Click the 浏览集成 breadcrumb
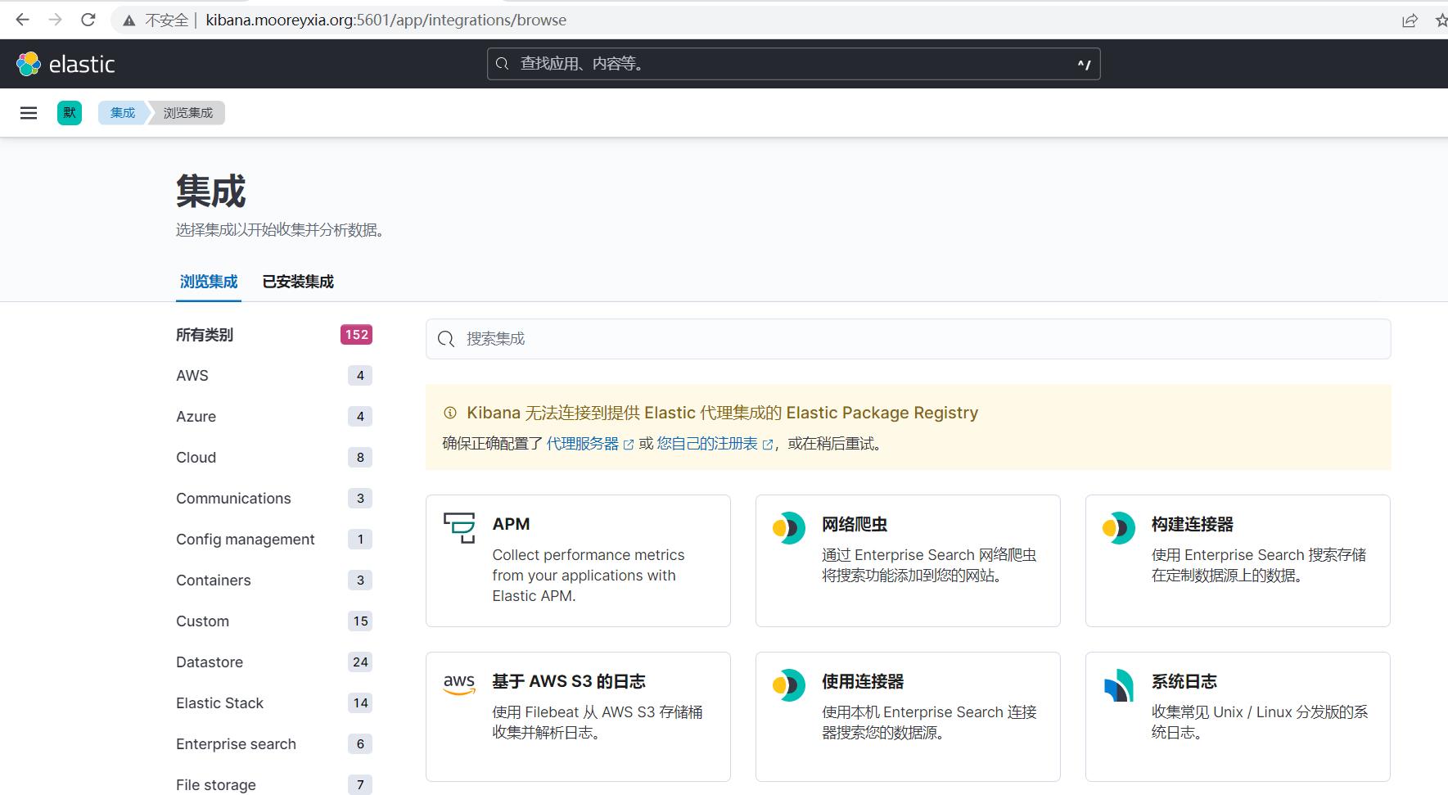1448x795 pixels. tap(188, 113)
